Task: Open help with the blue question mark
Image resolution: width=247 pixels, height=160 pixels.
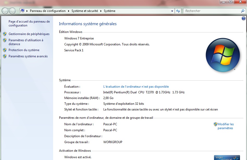Action: click(x=243, y=18)
